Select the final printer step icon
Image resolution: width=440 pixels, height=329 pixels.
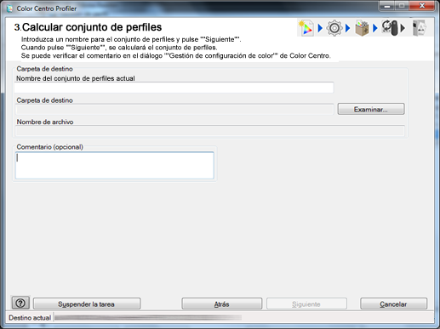click(420, 28)
